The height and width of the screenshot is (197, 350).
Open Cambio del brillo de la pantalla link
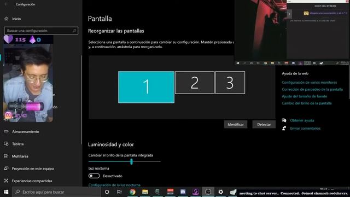tap(307, 103)
